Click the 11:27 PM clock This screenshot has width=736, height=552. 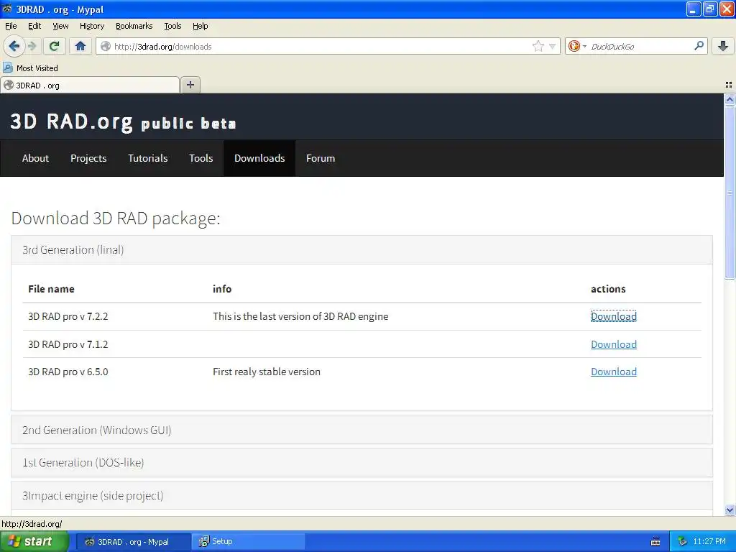(x=709, y=541)
